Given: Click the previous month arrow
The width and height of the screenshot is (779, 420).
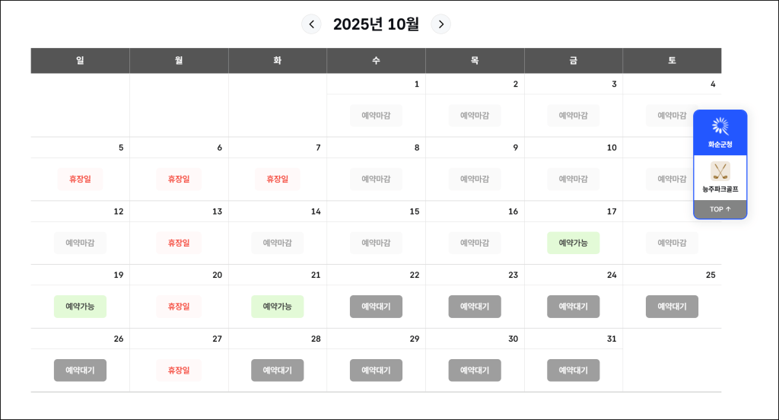Looking at the screenshot, I should 311,24.
